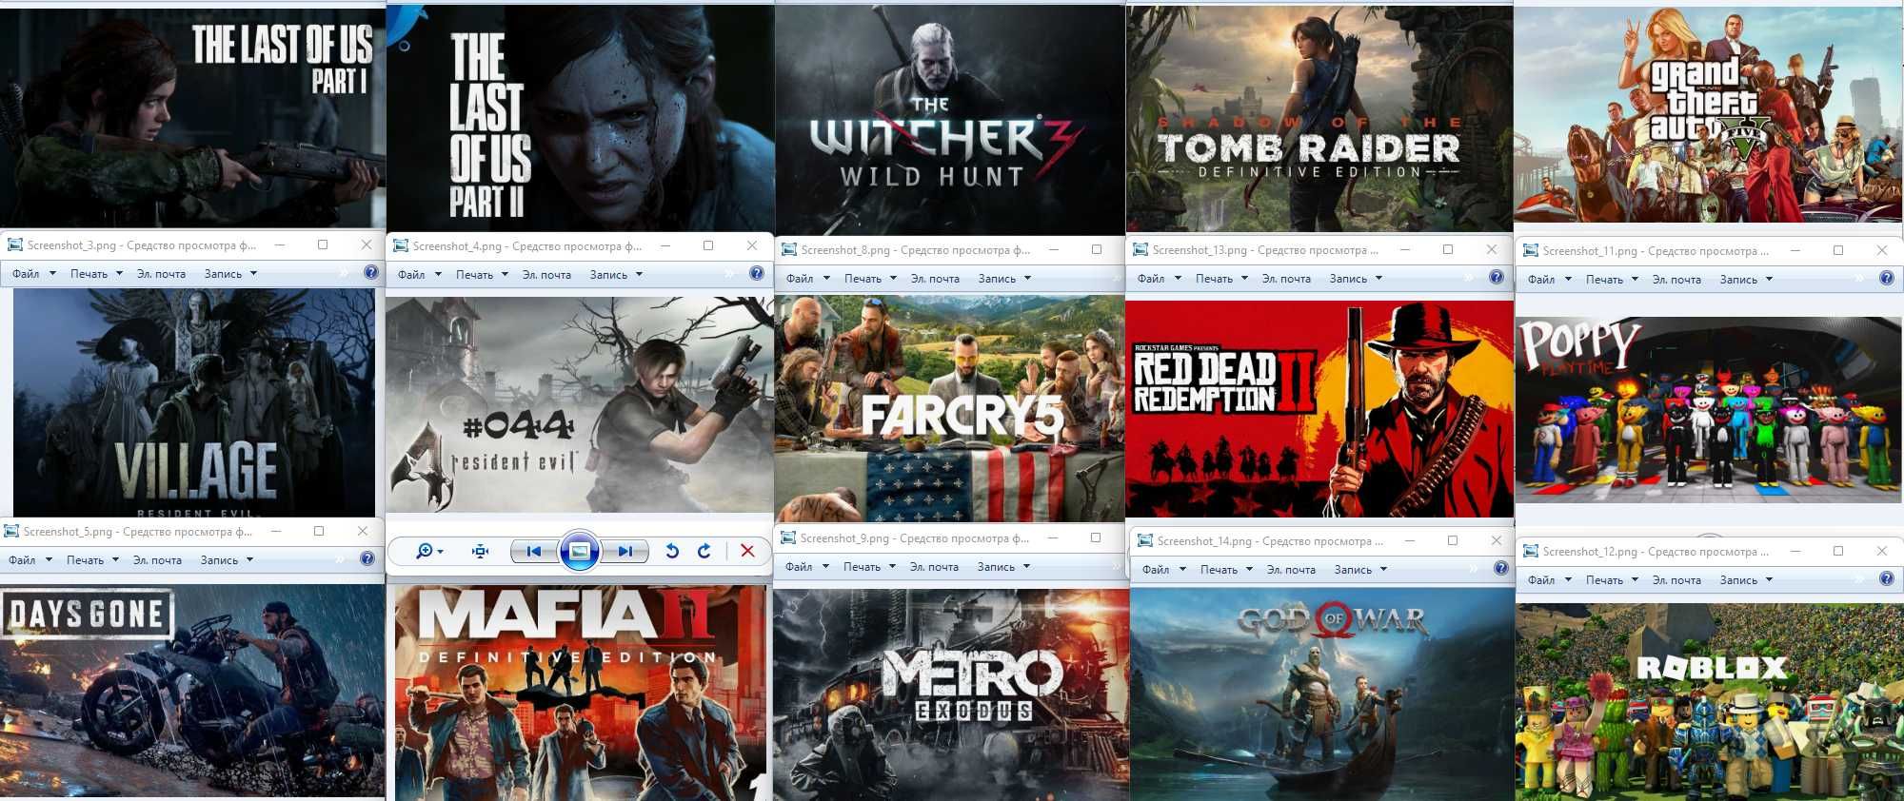Viewport: 1904px width, 801px height.
Task: Click the Screenshot_4.png title bar app icon
Action: pyautogui.click(x=400, y=245)
